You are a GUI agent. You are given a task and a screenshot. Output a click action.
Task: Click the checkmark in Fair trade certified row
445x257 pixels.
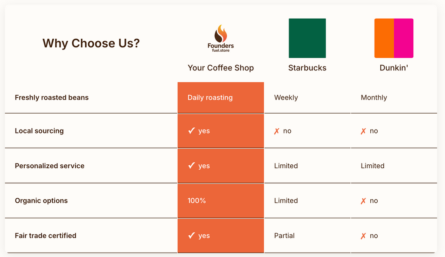coord(191,236)
